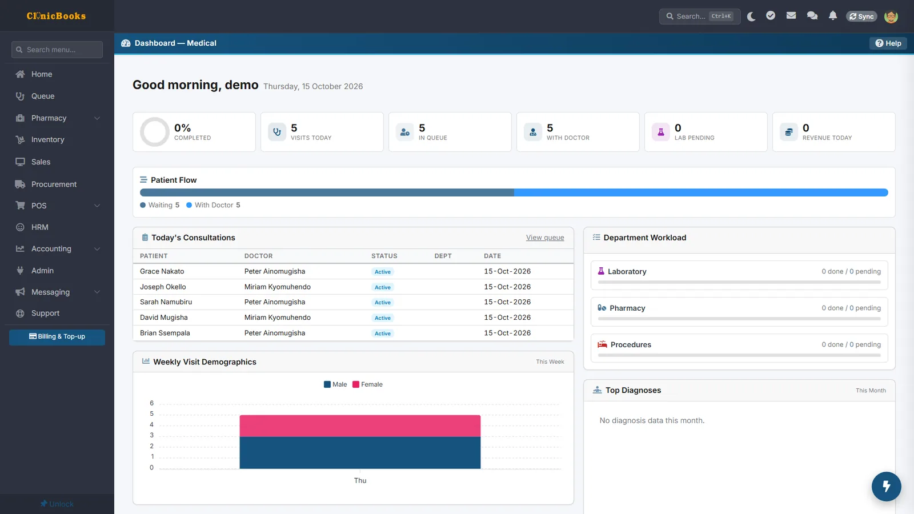
Task: Open the Laboratory workload card
Action: pos(739,275)
